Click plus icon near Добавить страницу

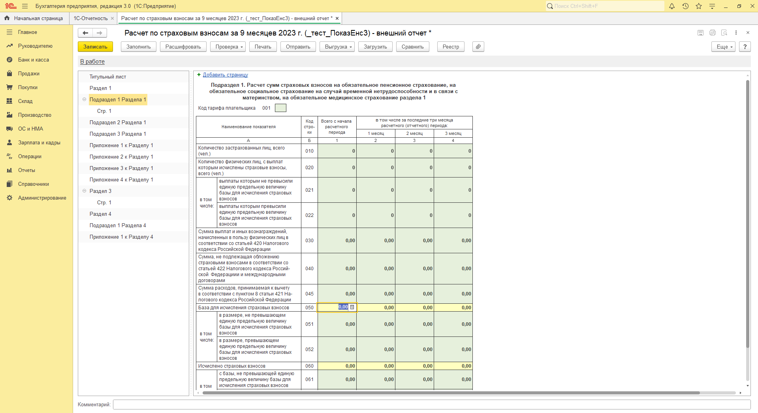point(199,75)
